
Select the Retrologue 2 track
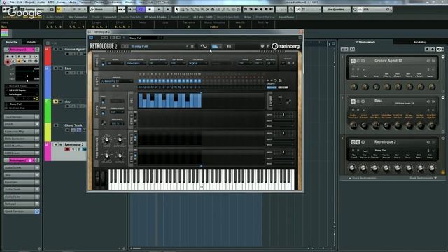point(74,144)
